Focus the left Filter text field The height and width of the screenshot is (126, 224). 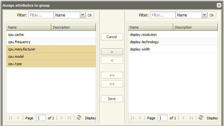(x=41, y=15)
